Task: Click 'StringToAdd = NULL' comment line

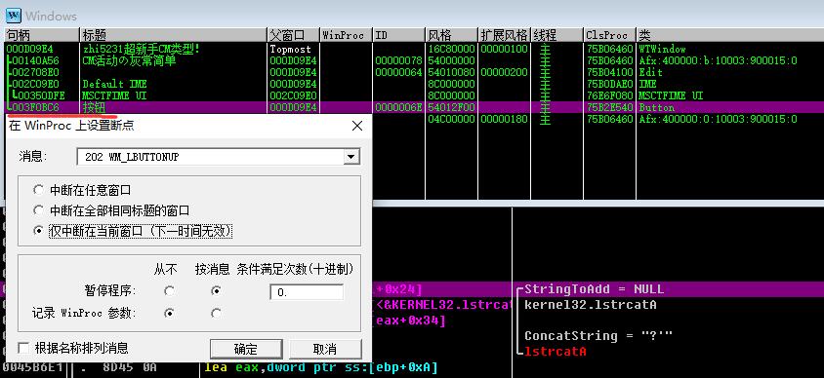Action: (x=595, y=289)
